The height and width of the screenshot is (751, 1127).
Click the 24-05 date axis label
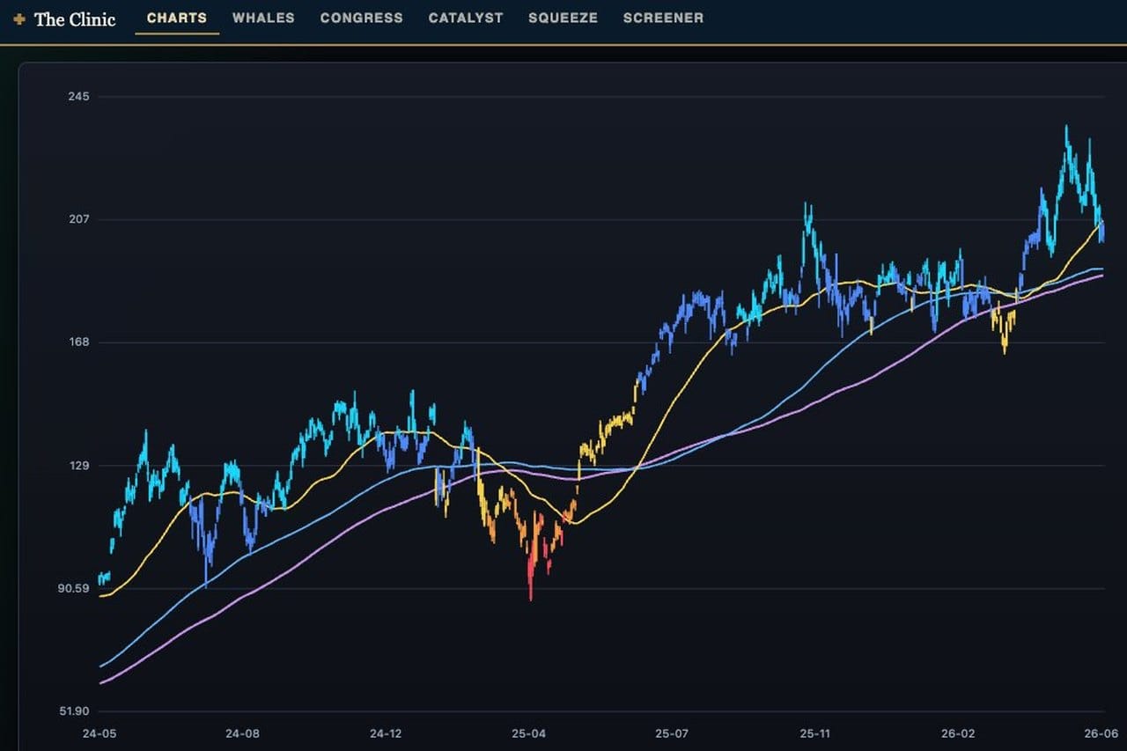click(99, 733)
